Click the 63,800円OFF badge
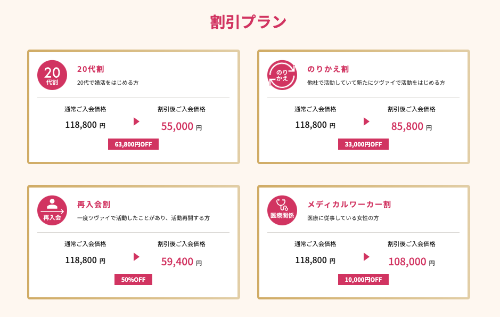Image resolution: width=500 pixels, height=317 pixels. tap(133, 144)
